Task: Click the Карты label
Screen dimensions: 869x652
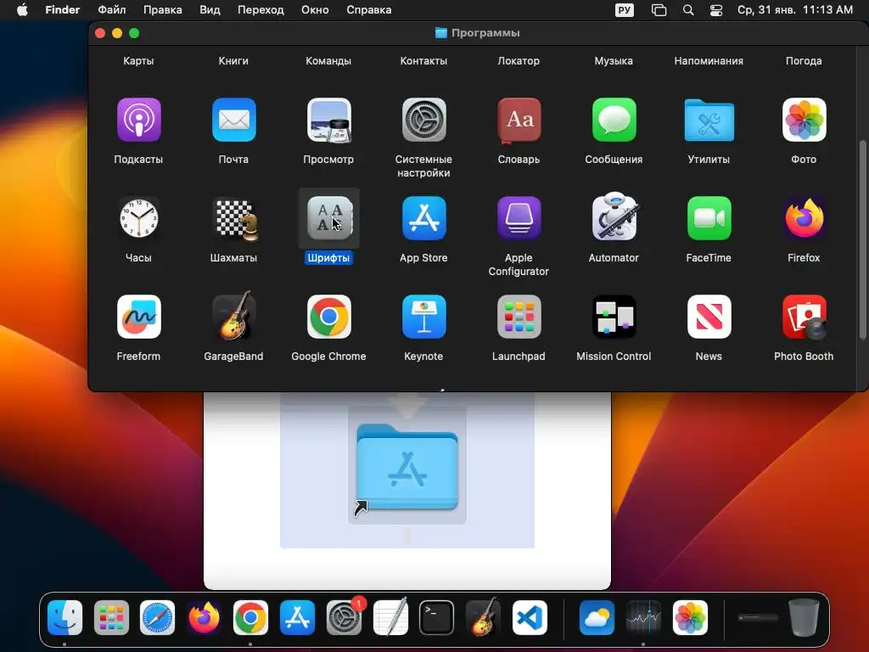Action: [138, 61]
